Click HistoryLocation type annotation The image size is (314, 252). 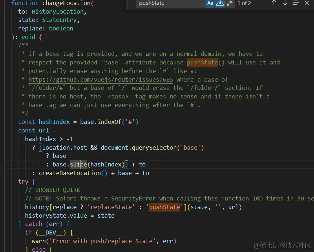click(58, 11)
